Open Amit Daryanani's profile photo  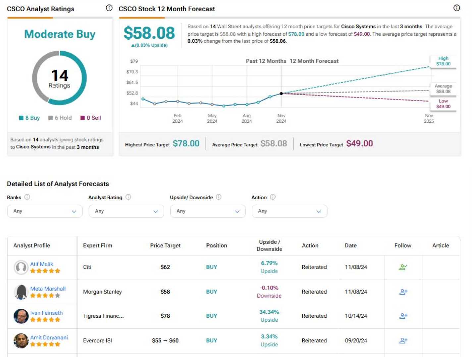pyautogui.click(x=21, y=341)
